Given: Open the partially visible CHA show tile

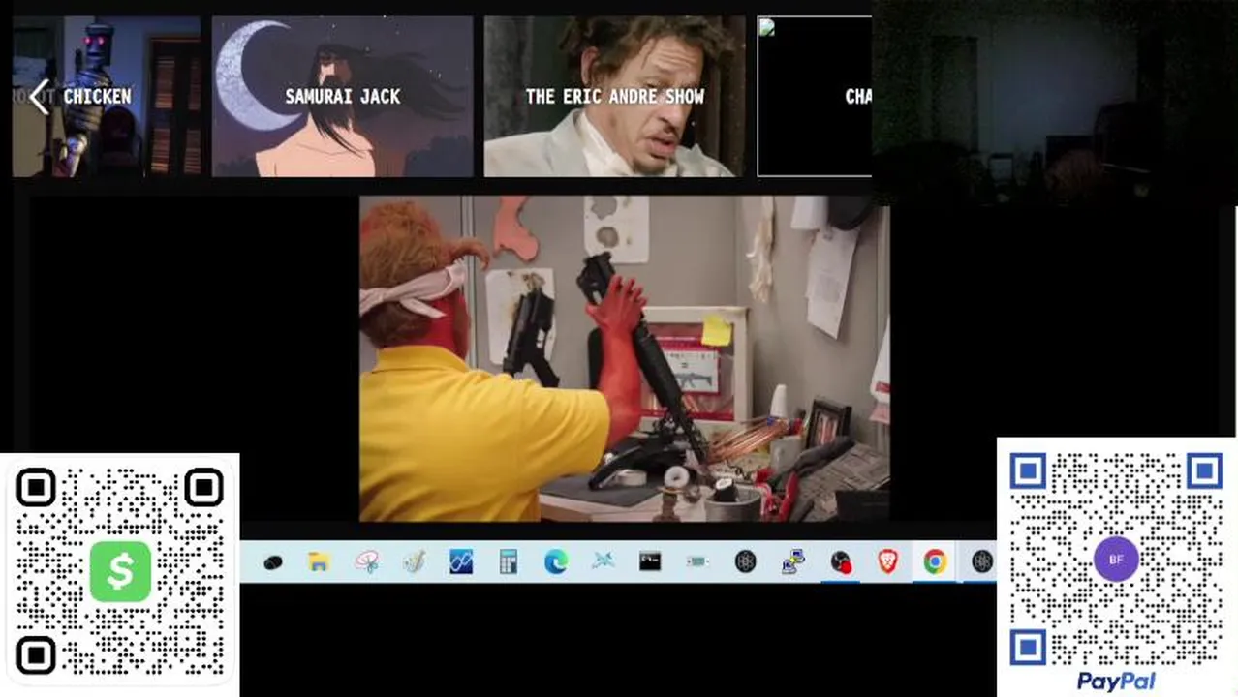Looking at the screenshot, I should click(x=815, y=97).
